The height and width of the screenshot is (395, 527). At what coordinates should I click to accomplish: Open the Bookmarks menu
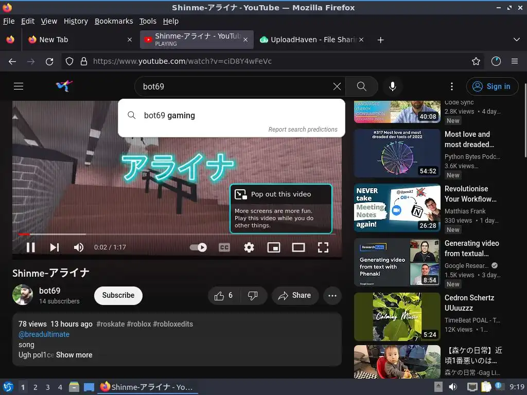114,21
